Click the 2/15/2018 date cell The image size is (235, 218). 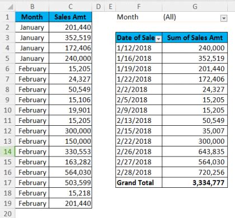point(139,131)
